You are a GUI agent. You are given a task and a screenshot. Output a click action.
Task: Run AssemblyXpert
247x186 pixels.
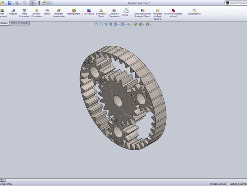tap(74, 12)
